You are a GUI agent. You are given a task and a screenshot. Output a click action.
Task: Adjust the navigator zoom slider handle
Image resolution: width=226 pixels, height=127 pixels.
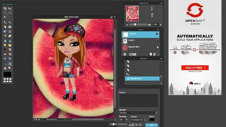coord(135,24)
